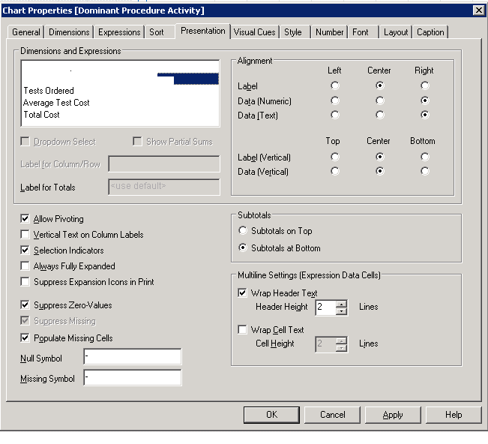The image size is (488, 444).
Task: Enable Suppress Expansion Icons in Print
Action: [x=25, y=281]
